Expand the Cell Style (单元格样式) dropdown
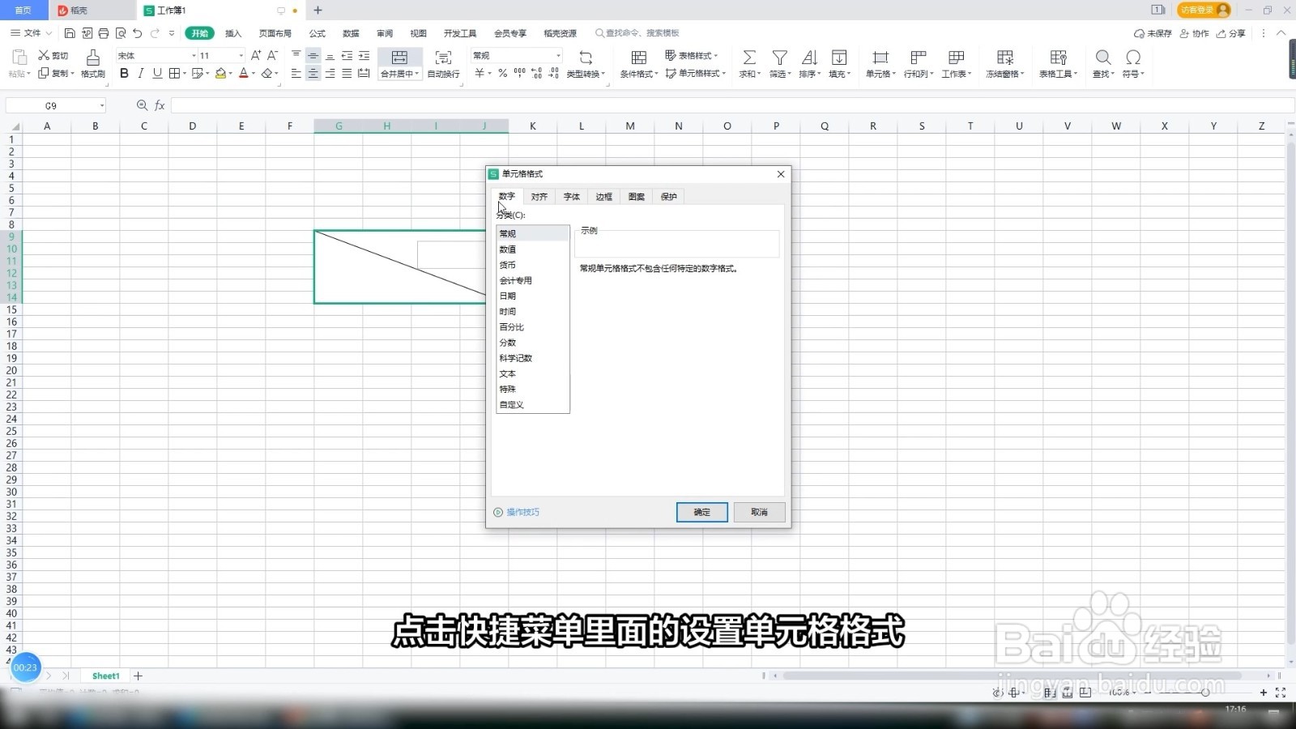1296x729 pixels. (x=724, y=74)
